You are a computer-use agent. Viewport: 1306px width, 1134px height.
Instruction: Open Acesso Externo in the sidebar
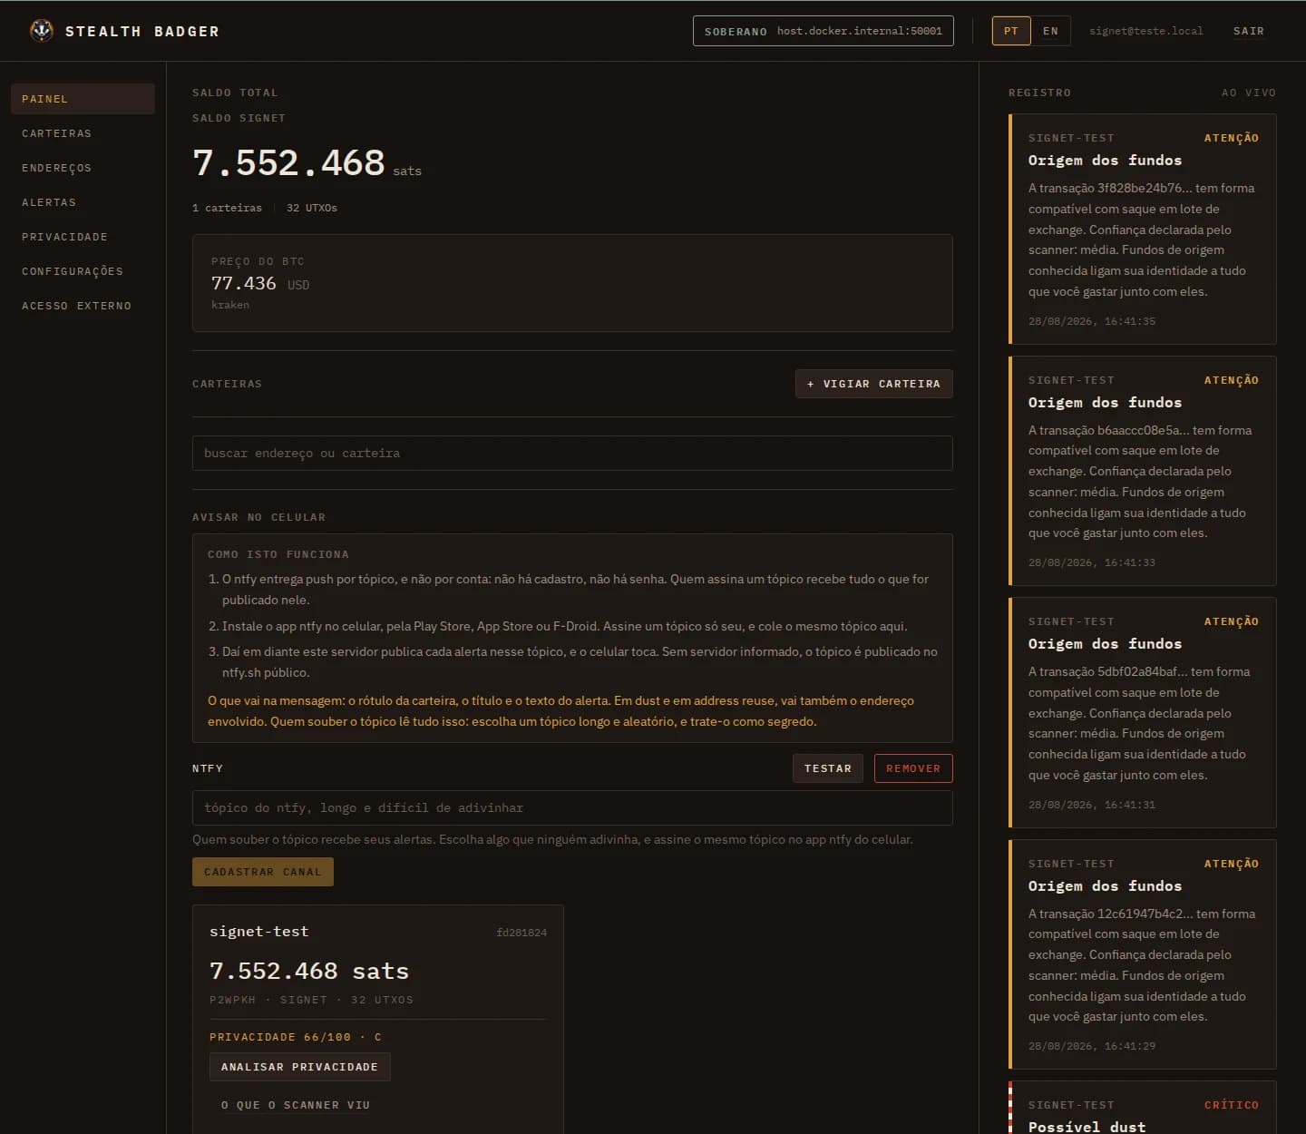click(x=83, y=306)
